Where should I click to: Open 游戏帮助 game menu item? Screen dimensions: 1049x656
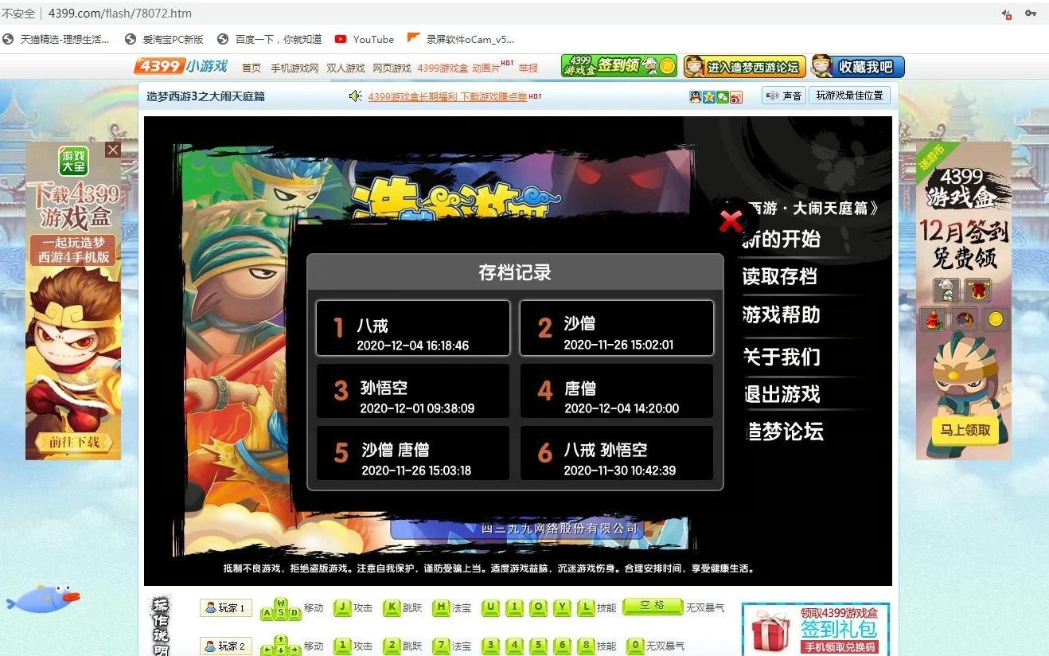coord(781,314)
